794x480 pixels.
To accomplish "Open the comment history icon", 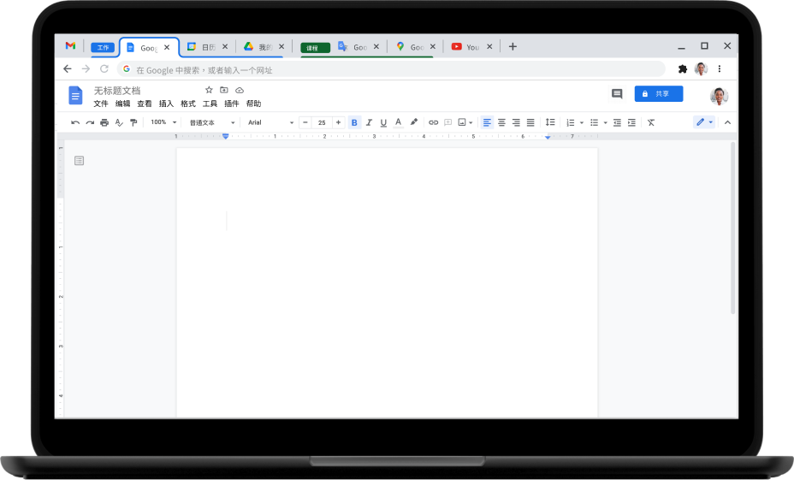I will (x=616, y=94).
